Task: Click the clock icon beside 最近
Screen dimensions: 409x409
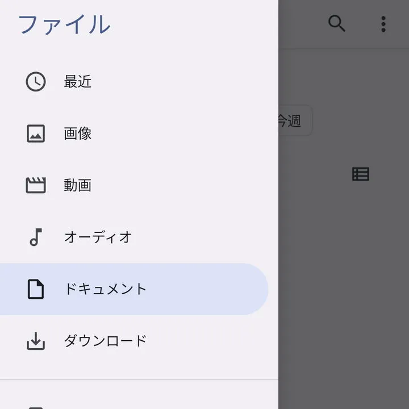Action: (36, 82)
